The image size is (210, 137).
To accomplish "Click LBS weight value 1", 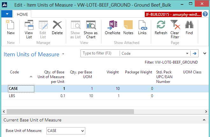I will 119,96.
